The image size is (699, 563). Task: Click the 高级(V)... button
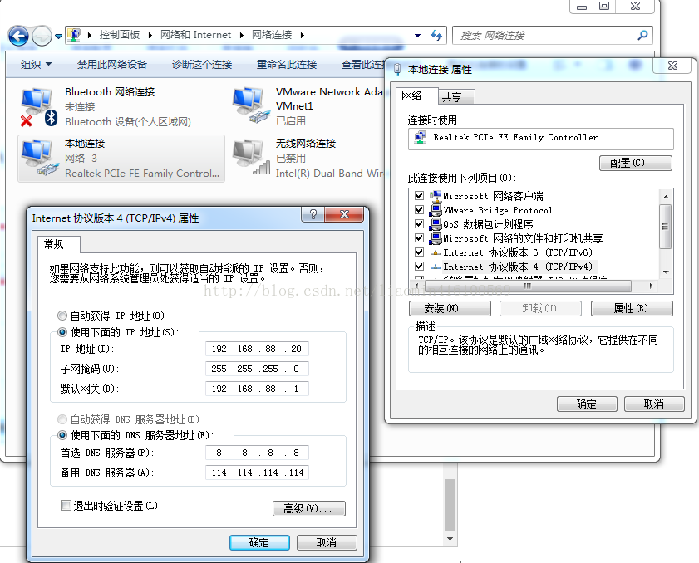point(309,509)
